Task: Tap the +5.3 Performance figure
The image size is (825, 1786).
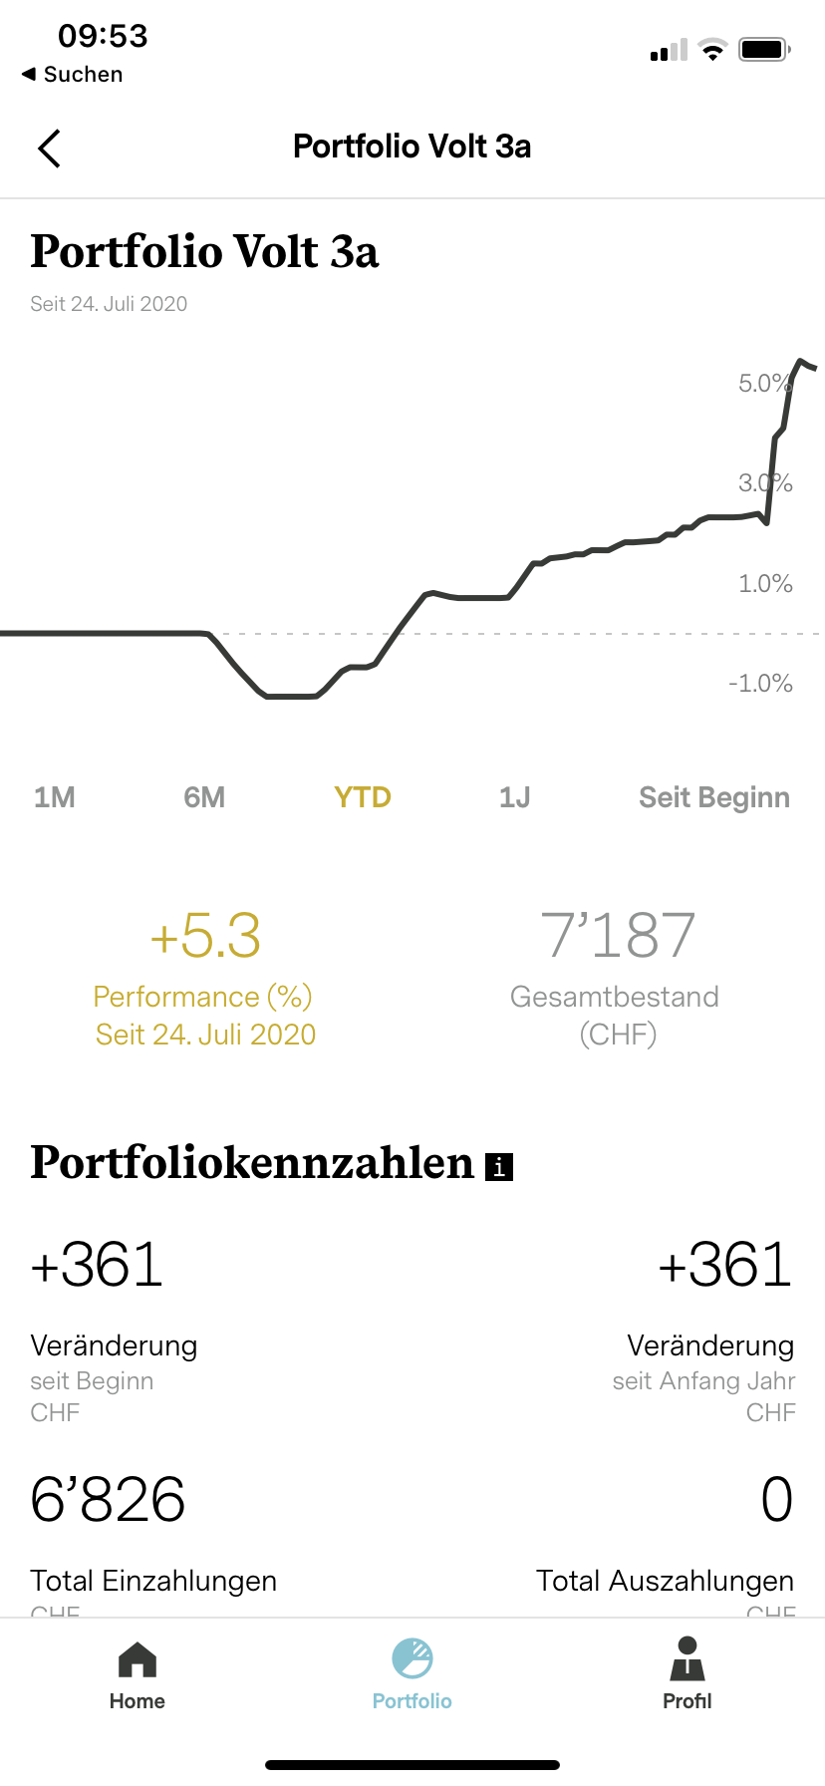Action: click(205, 936)
